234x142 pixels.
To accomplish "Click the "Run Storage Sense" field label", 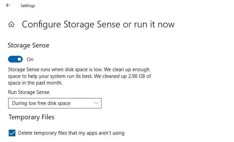I will 29,92.
